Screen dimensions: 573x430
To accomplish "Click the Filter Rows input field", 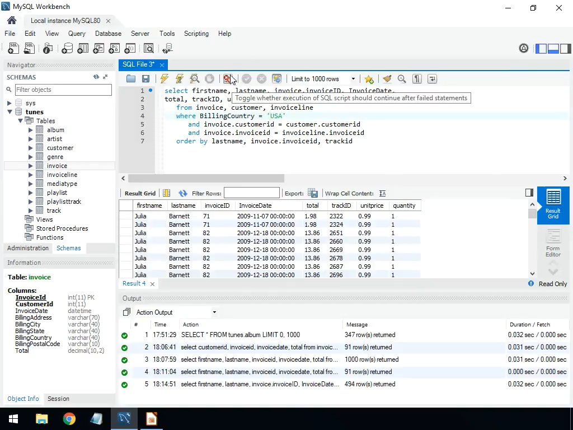I will (x=251, y=193).
